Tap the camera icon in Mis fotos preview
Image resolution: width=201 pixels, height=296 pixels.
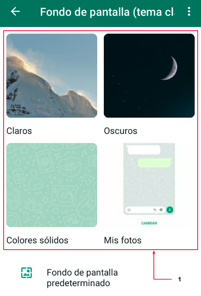(161, 210)
